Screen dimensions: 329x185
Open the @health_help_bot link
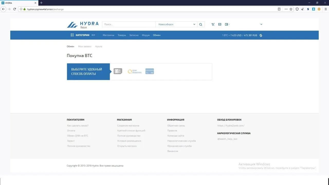point(227,139)
